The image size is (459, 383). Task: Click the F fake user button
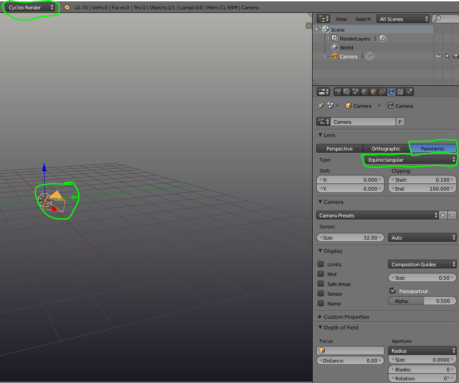pos(400,122)
